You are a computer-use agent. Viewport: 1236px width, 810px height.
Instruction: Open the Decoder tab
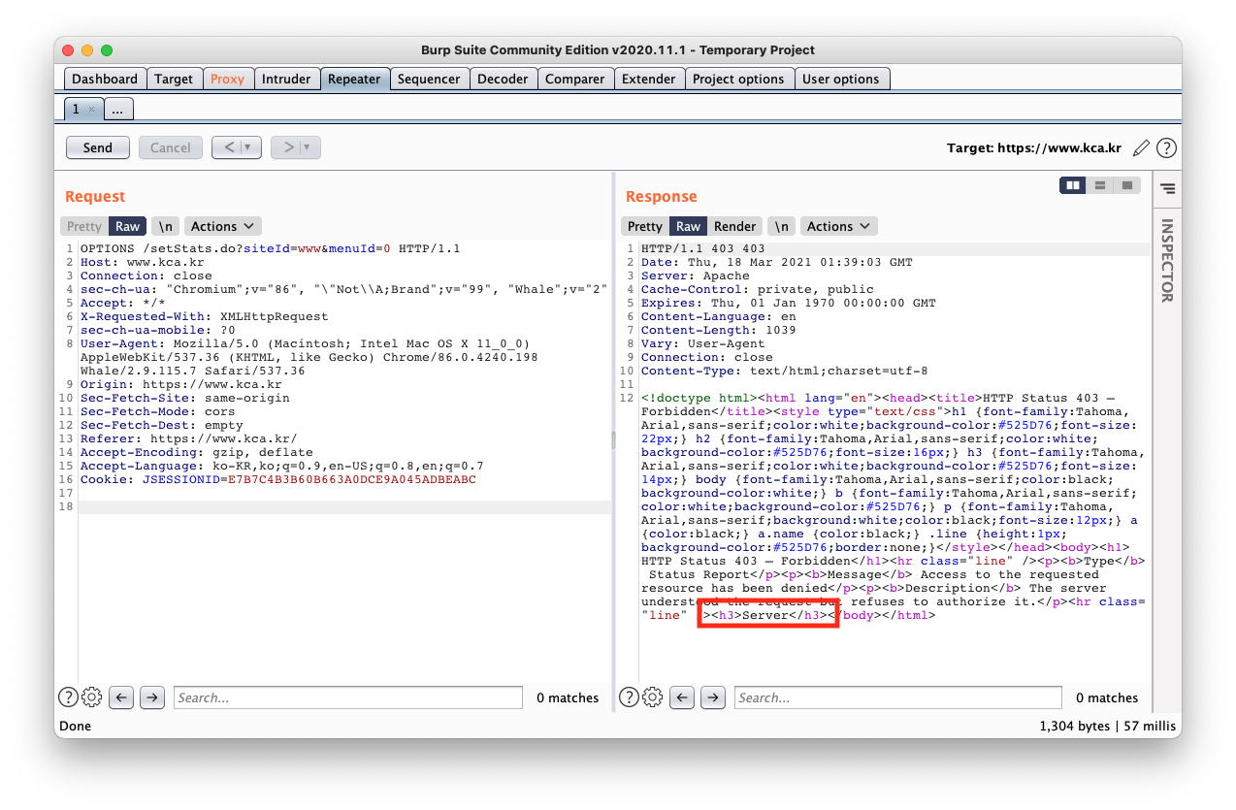pos(503,79)
